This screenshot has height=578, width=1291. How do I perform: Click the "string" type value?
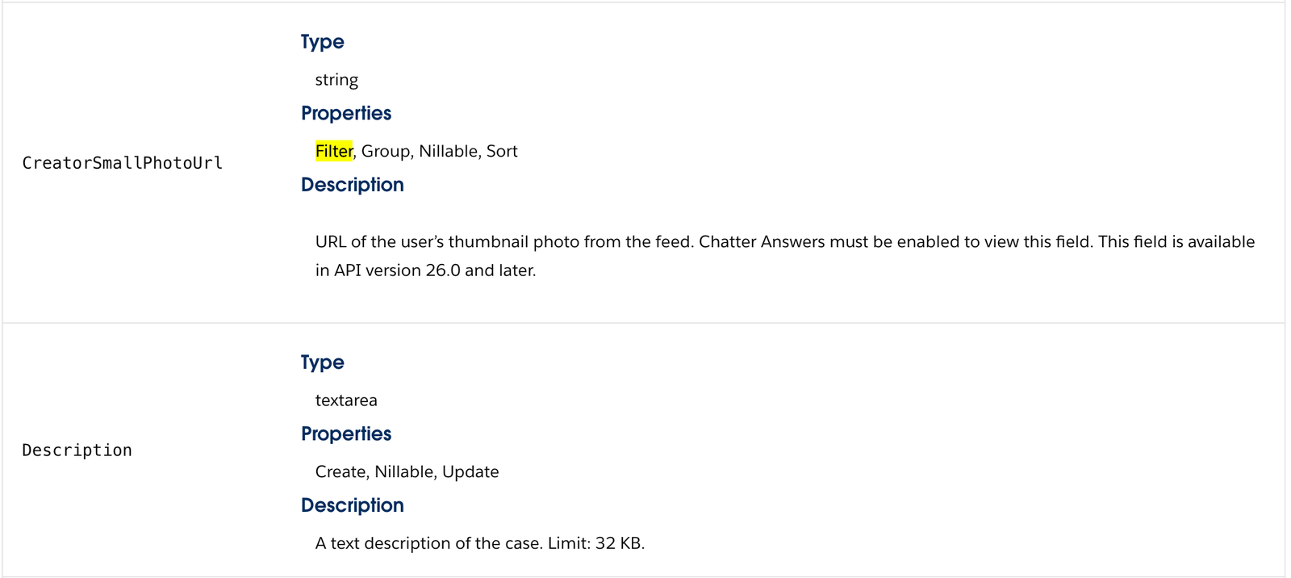tap(336, 80)
